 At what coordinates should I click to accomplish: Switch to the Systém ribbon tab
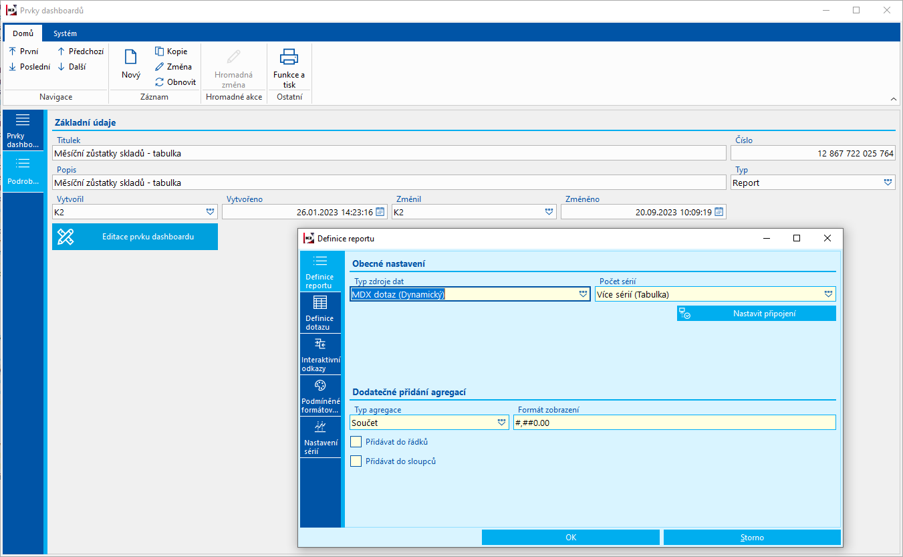pos(66,33)
